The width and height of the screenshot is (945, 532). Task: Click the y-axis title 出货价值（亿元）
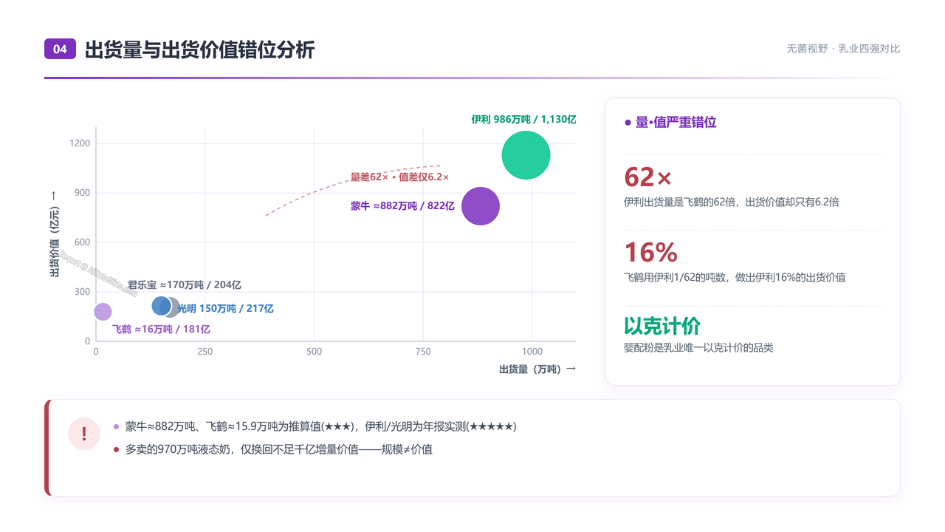tap(55, 233)
